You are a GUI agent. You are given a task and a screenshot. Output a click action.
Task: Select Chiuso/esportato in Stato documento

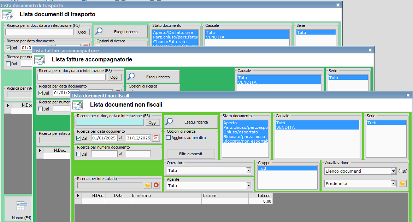pos(245,132)
